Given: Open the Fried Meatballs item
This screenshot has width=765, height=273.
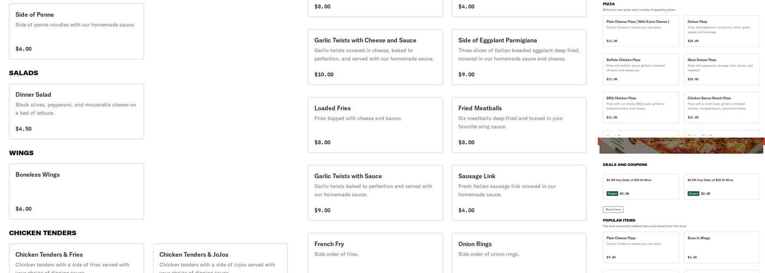Looking at the screenshot, I should [519, 124].
